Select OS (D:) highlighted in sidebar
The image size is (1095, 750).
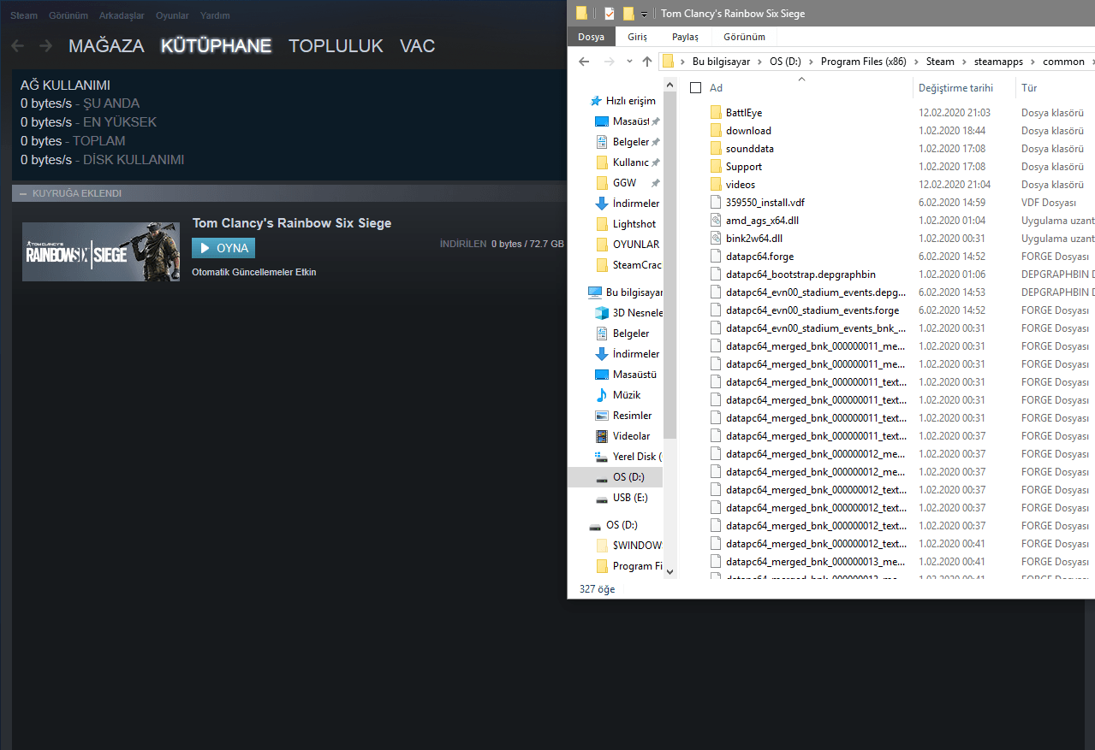[615, 477]
